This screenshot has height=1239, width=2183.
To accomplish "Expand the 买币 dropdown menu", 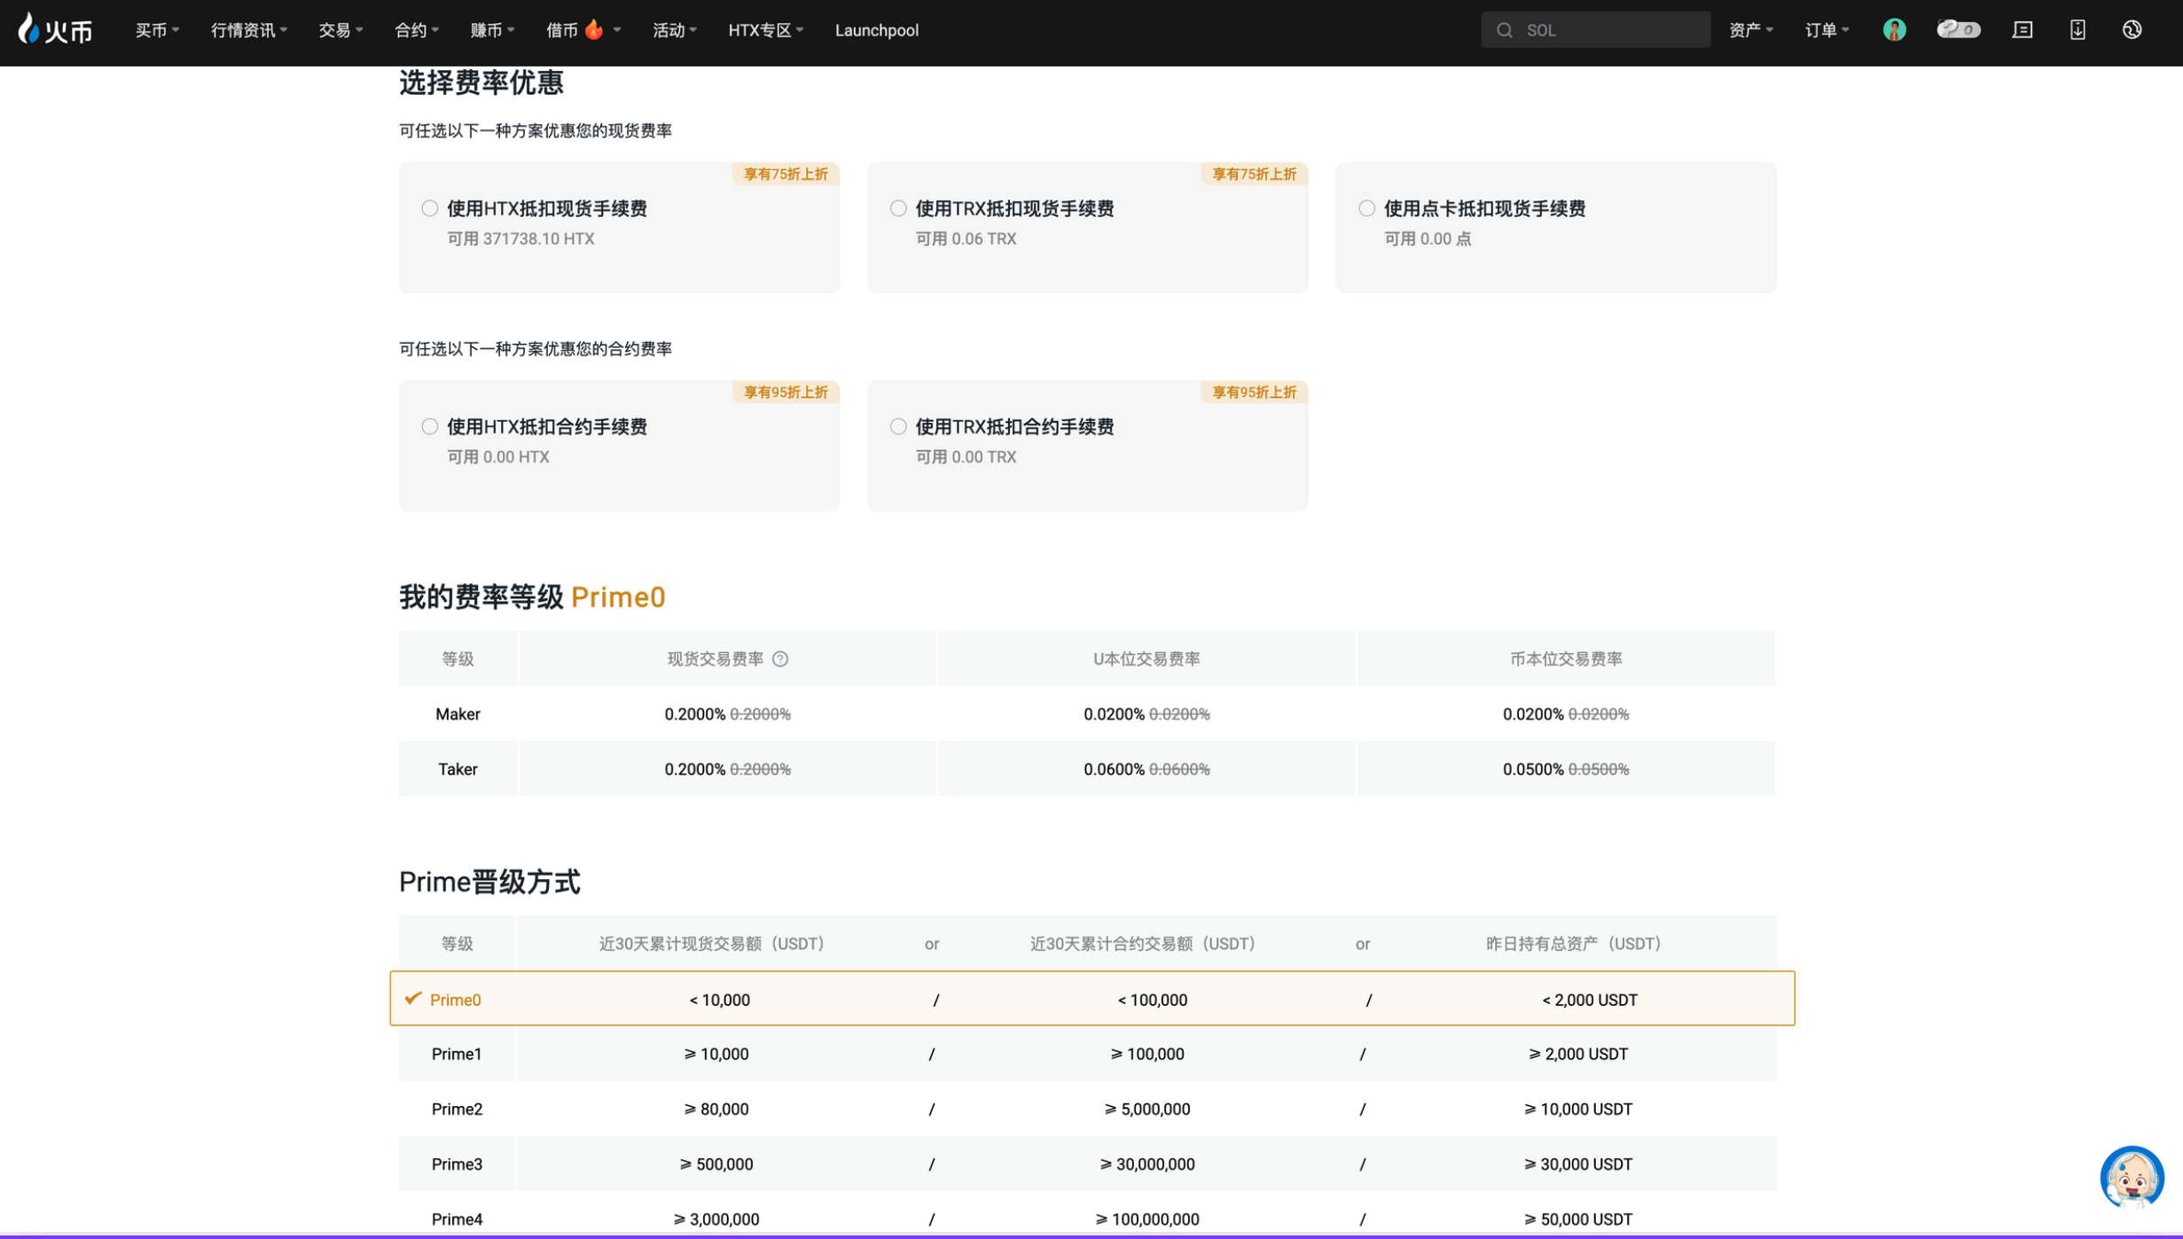I will click(x=157, y=30).
